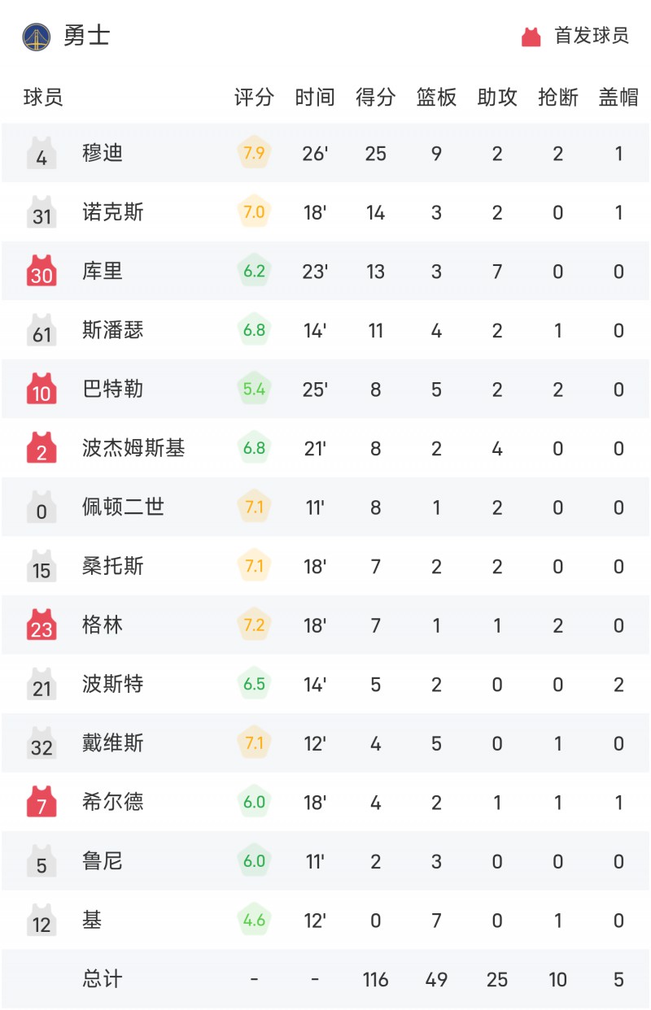The image size is (651, 1010).
Task: Click the red starter jersey legend icon
Action: (x=531, y=37)
